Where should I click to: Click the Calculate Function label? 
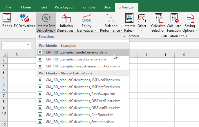[x=174, y=28]
